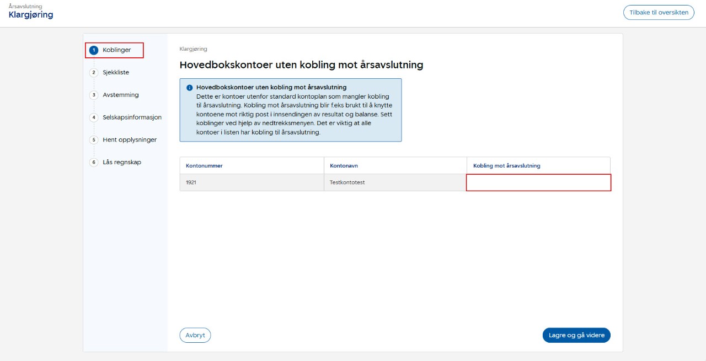Select the step 3 circle beside Avstemming
The height and width of the screenshot is (361, 706).
click(x=94, y=95)
